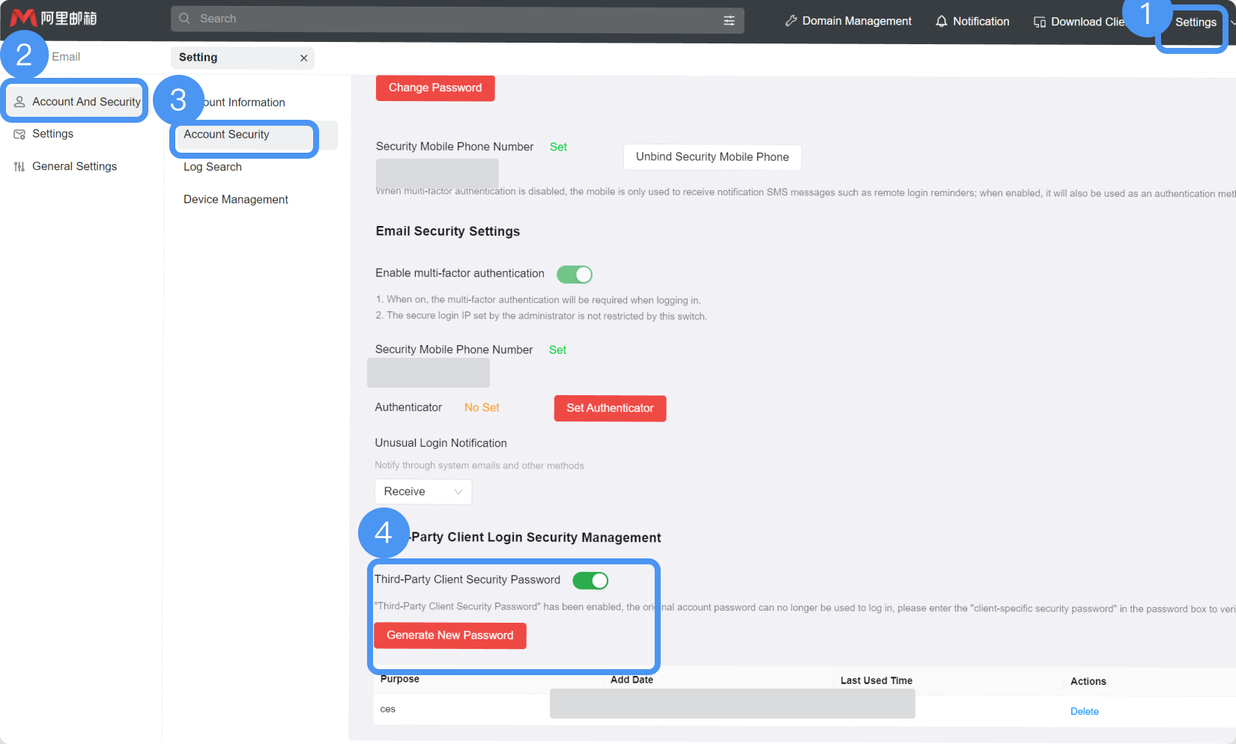The image size is (1236, 744).
Task: Click the Account And Security person icon
Action: [x=20, y=102]
